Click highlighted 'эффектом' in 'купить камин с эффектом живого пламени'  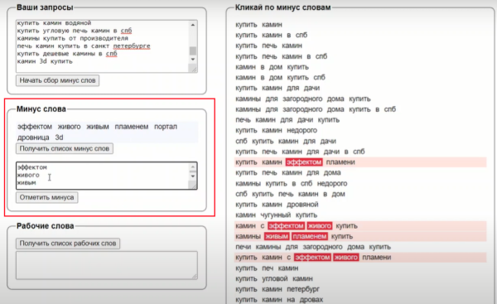pyautogui.click(x=312, y=258)
